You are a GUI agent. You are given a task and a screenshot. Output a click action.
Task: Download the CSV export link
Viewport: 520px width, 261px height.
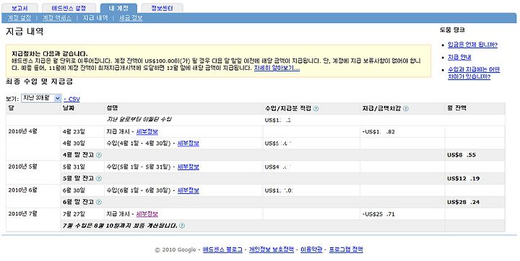[x=72, y=99]
